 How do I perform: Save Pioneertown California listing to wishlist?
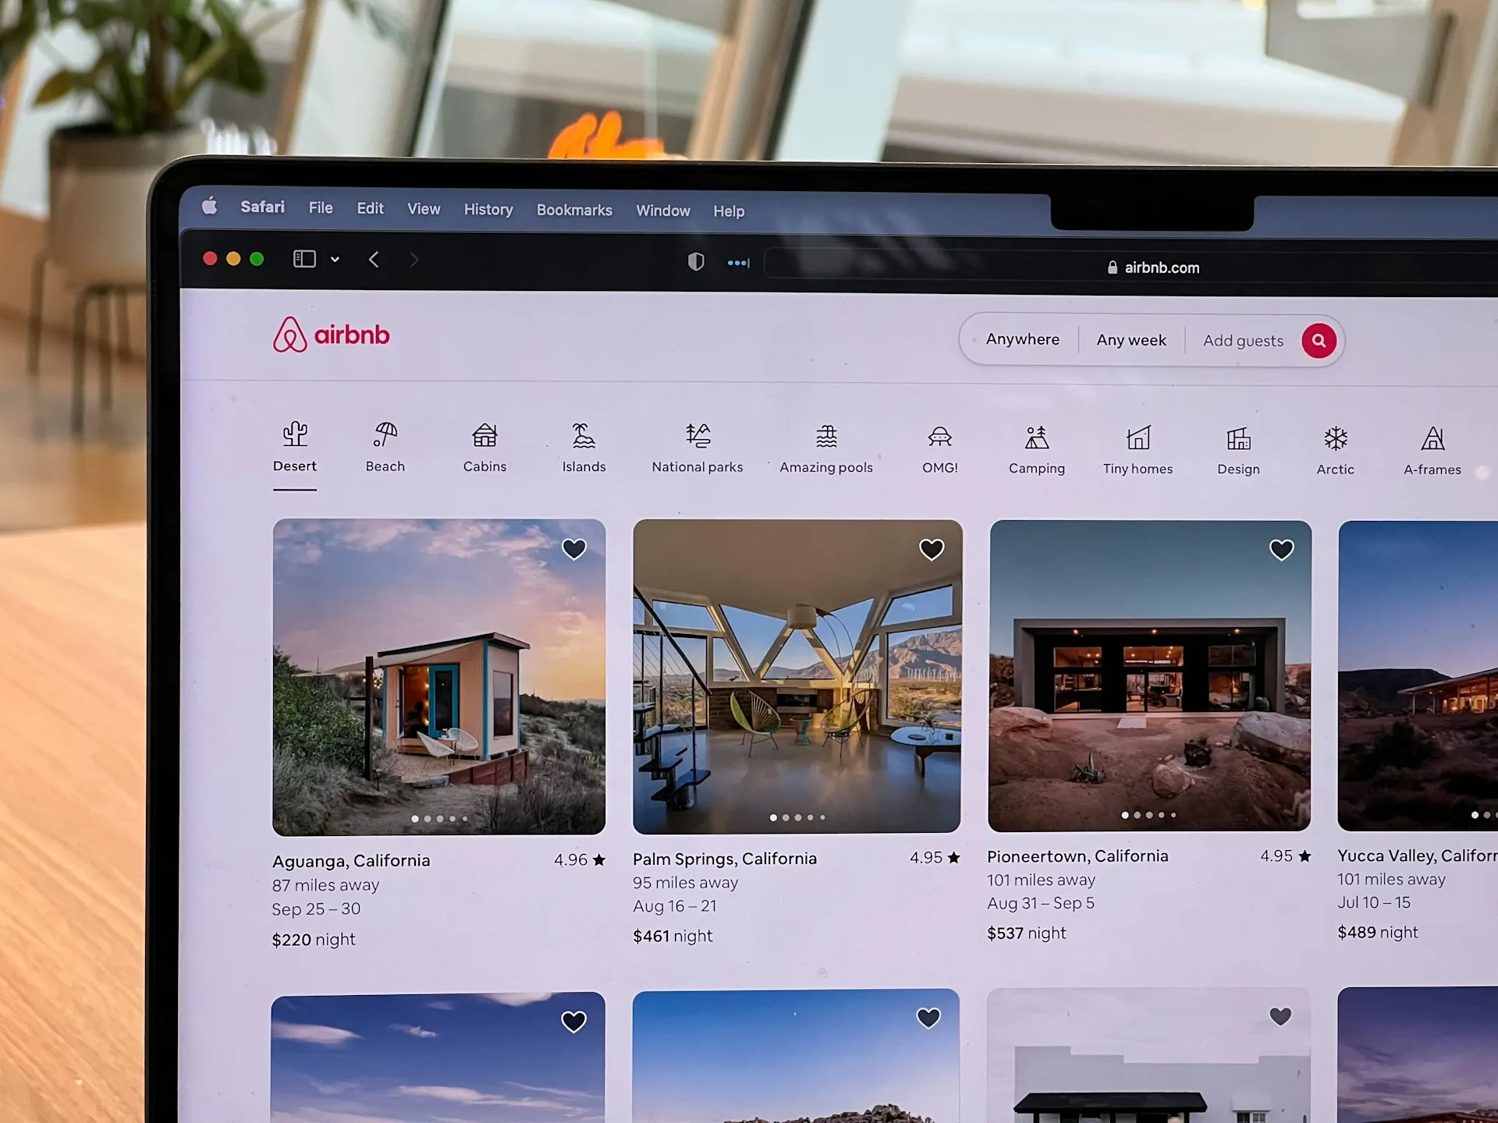tap(1282, 548)
